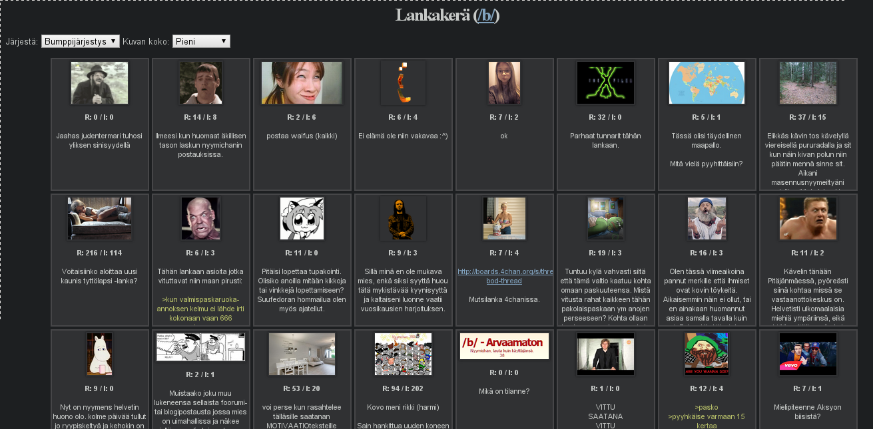873x429 pixels.
Task: Open the white dining room thumbnail
Action: click(302, 354)
